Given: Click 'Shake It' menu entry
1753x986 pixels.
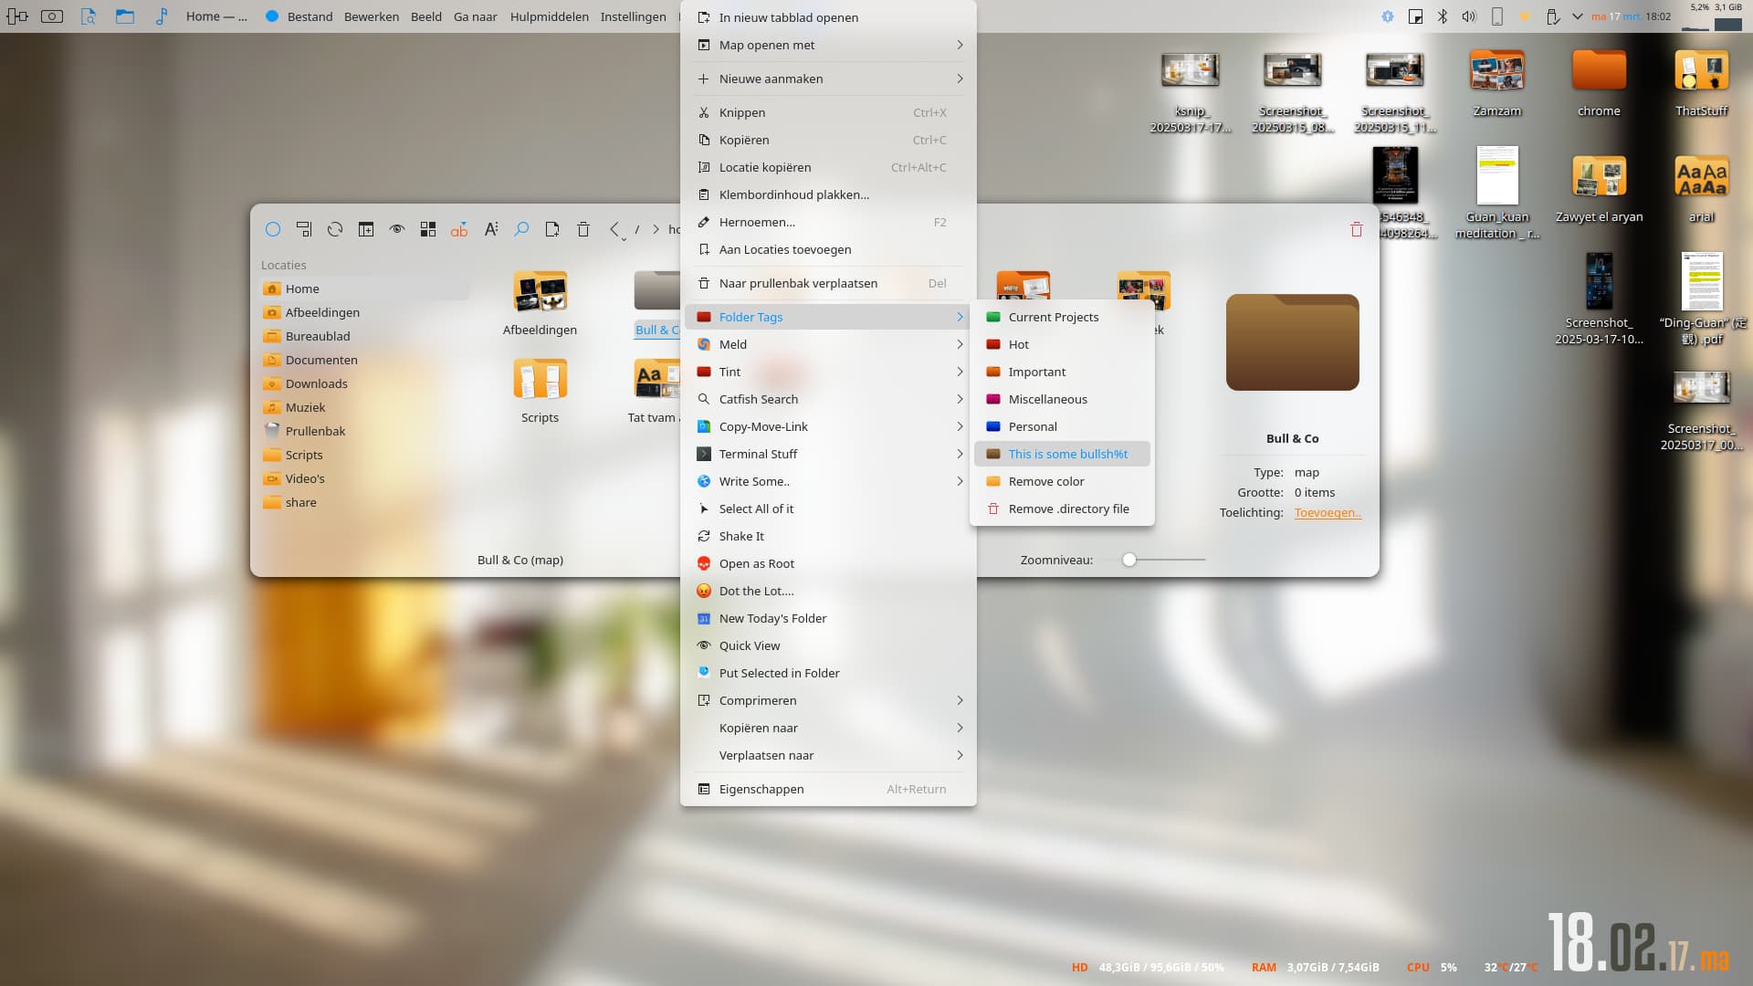Looking at the screenshot, I should point(828,536).
